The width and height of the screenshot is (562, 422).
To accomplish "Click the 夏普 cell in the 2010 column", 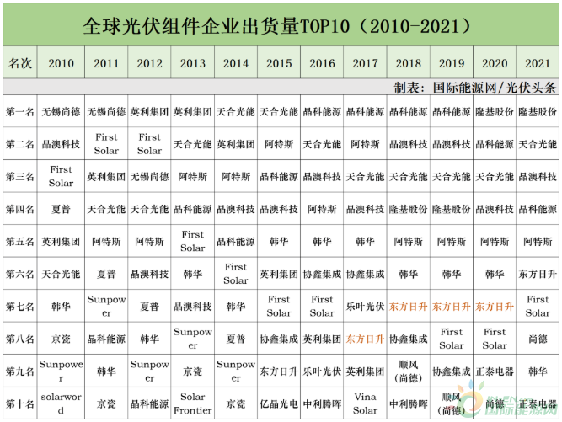I will [61, 209].
